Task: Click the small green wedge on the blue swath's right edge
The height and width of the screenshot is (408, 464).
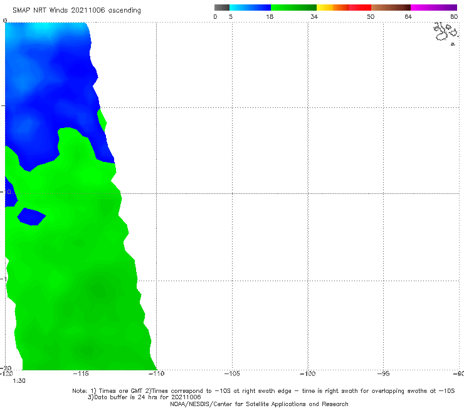Action: pos(102,120)
